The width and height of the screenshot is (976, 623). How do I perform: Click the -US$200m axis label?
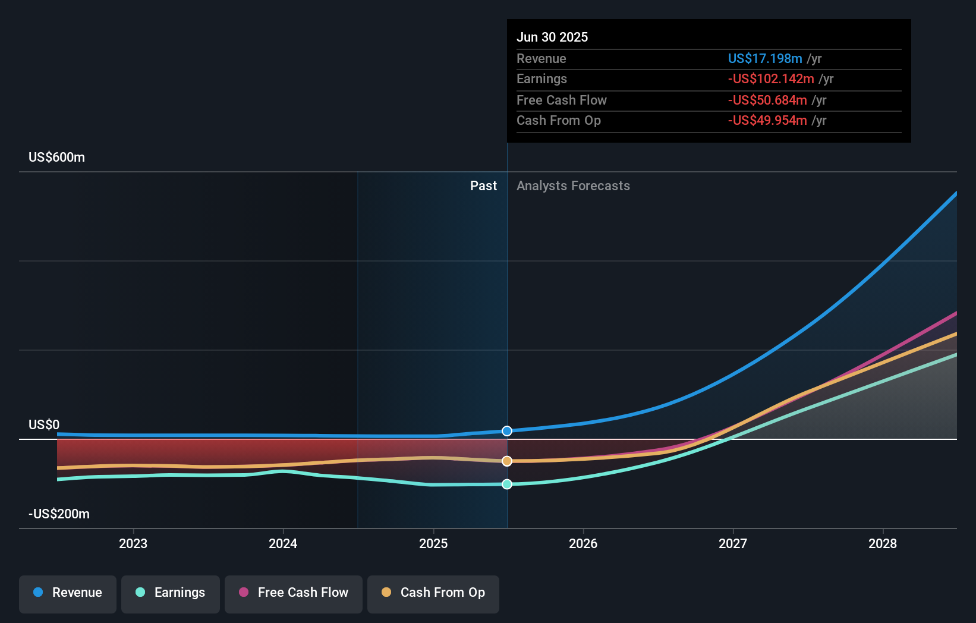[59, 514]
